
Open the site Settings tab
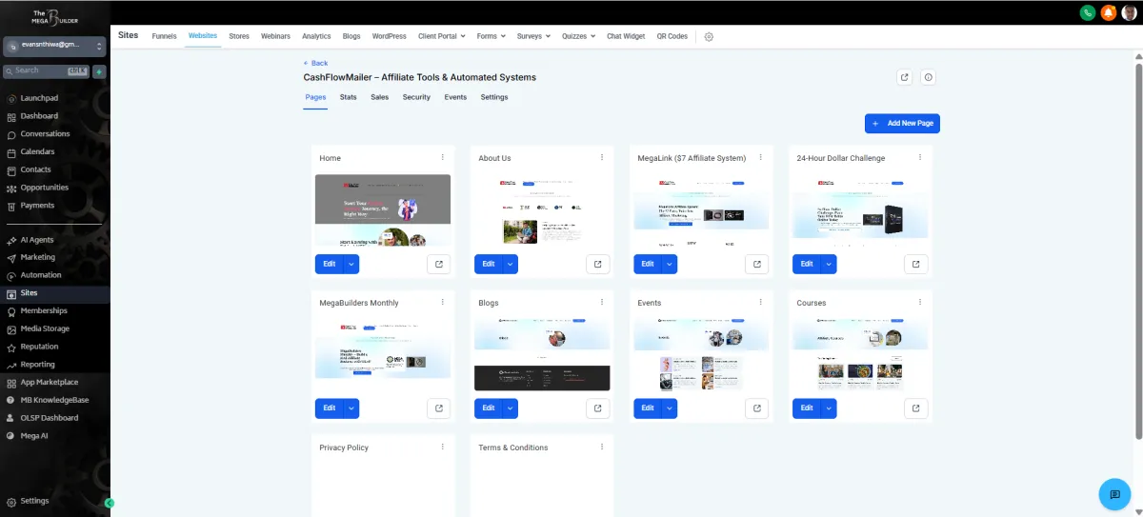click(494, 97)
